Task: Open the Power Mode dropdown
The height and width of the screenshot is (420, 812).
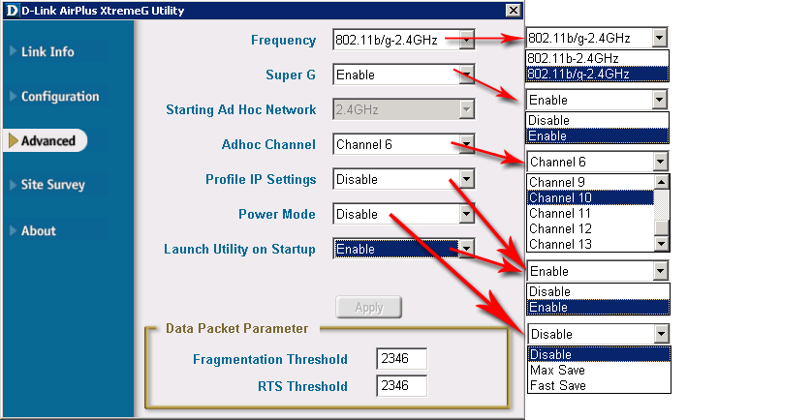Action: [467, 214]
